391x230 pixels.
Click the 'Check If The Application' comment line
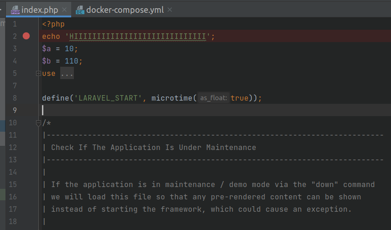point(153,147)
